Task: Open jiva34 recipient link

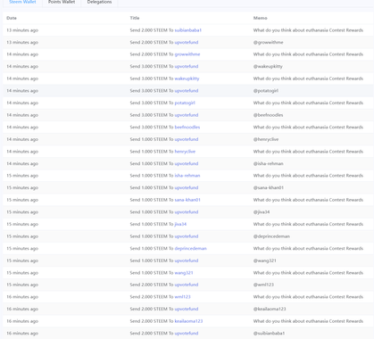Action: click(180, 224)
